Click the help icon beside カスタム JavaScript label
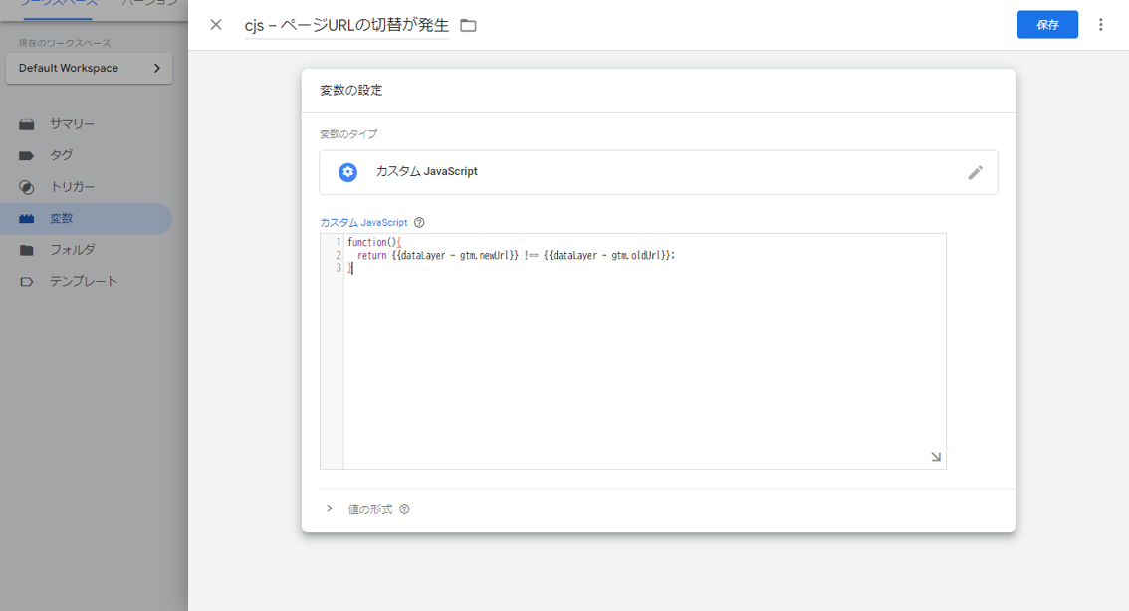This screenshot has height=611, width=1129. [419, 223]
